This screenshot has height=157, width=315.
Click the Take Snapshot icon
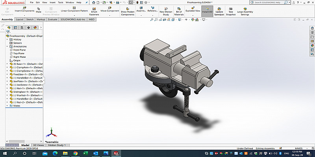tap(231, 8)
